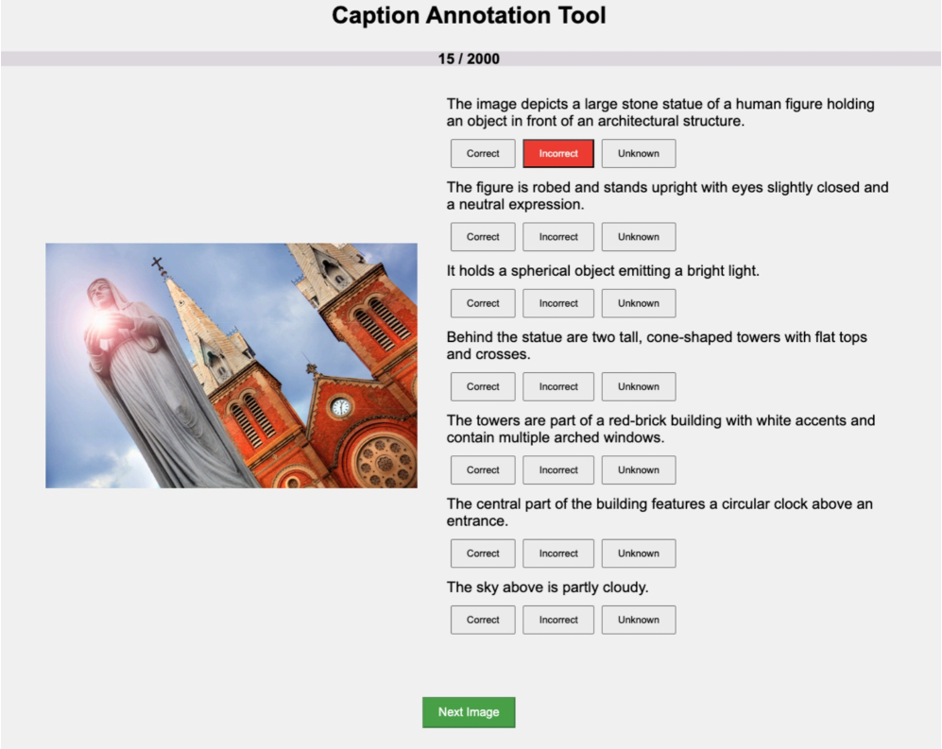Select Incorrect for the spherical object caption
Image resolution: width=942 pixels, height=749 pixels.
click(x=558, y=303)
